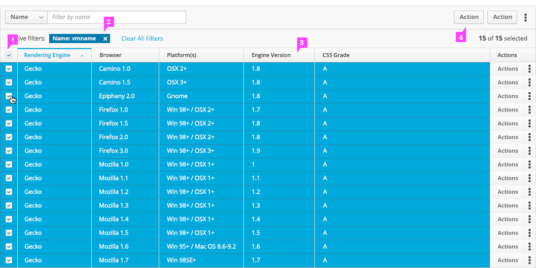Screen dimensions: 536x268
Task: Sort table by the Engine Version column header
Action: tap(271, 55)
